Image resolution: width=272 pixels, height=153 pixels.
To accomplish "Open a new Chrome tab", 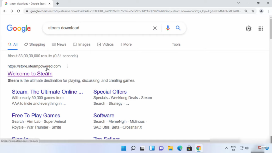I will [58, 3].
